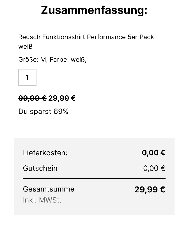
Task: Click the "Du sparst 69%" savings note
Action: [x=43, y=112]
